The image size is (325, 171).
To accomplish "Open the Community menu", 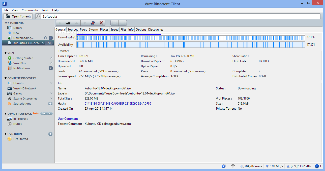I will (x=30, y=10).
